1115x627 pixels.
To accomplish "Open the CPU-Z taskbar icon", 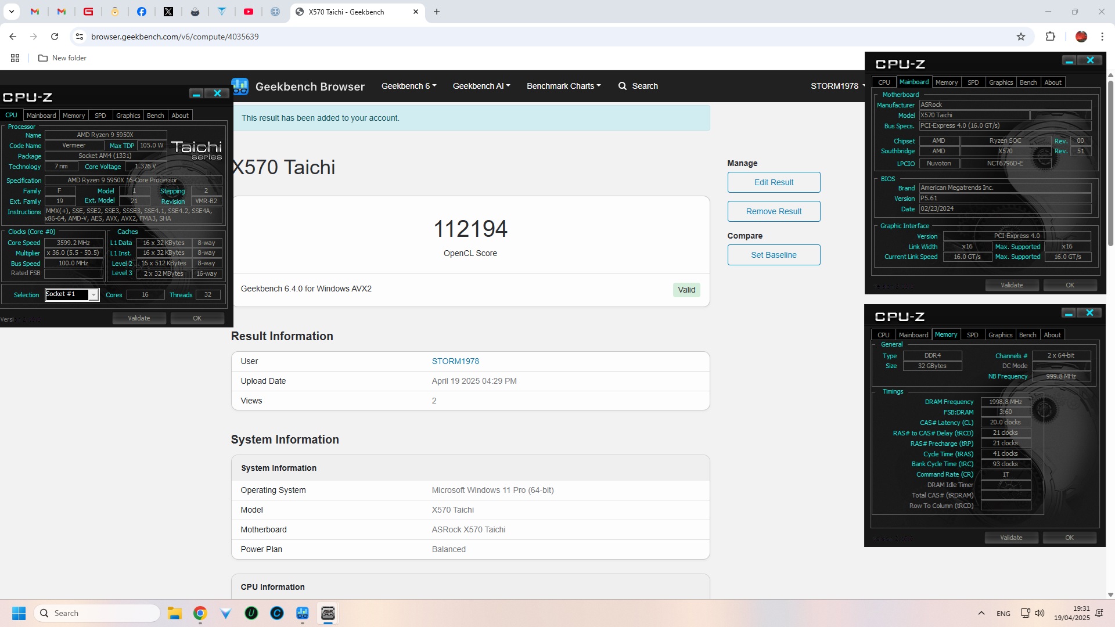I will click(x=328, y=613).
